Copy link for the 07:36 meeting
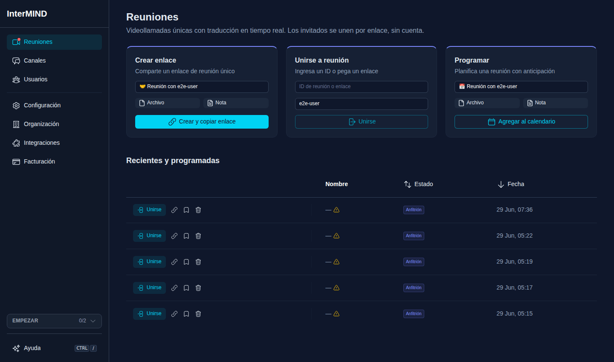Screen dimensions: 614x362 tap(174, 210)
